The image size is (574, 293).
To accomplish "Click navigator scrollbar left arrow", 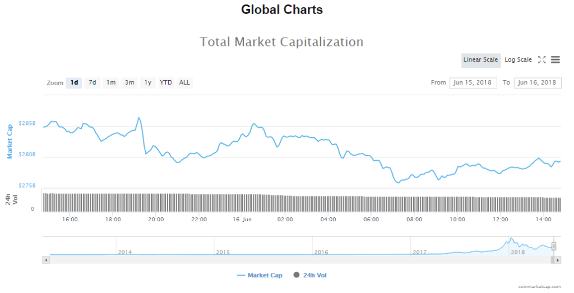I will point(47,261).
